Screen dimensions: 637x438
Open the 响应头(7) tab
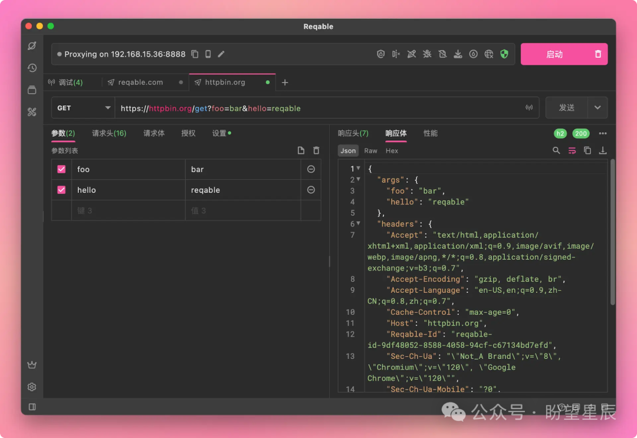[353, 134]
